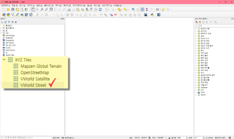Select the OpenStreetMap tile layer
The width and height of the screenshot is (234, 139).
click(35, 72)
